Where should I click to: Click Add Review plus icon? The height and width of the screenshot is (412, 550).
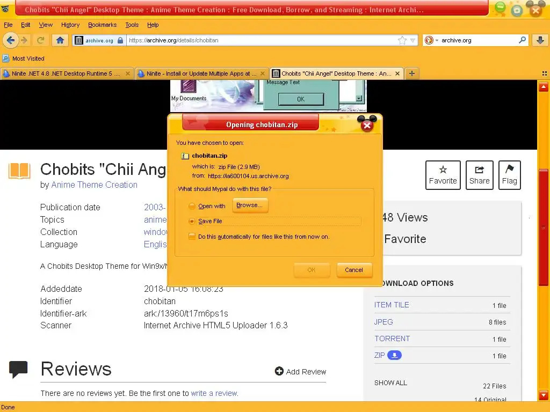click(279, 371)
